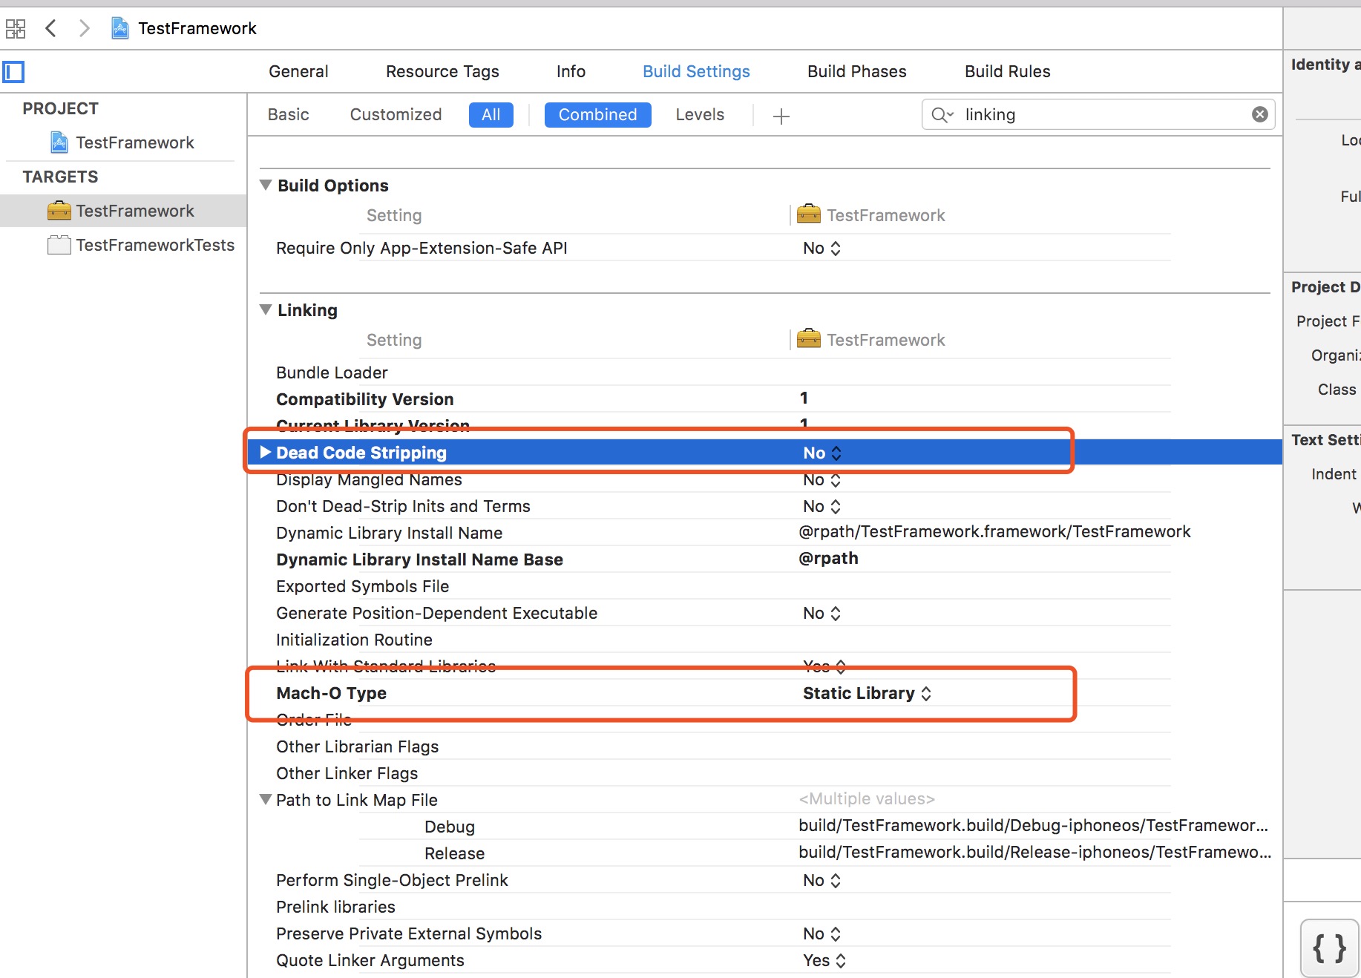Select the Other Librarian Flags setting
1361x978 pixels.
(x=357, y=746)
